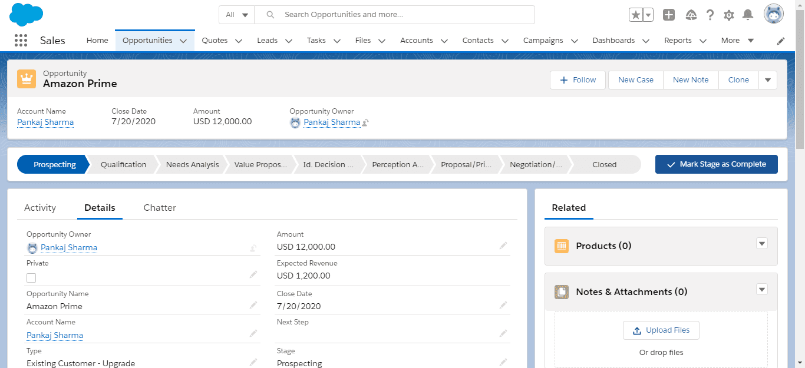Edit the Stage pencil icon

point(503,362)
